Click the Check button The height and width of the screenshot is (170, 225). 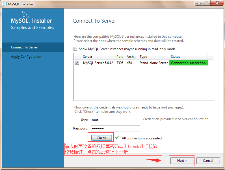click(x=101, y=138)
